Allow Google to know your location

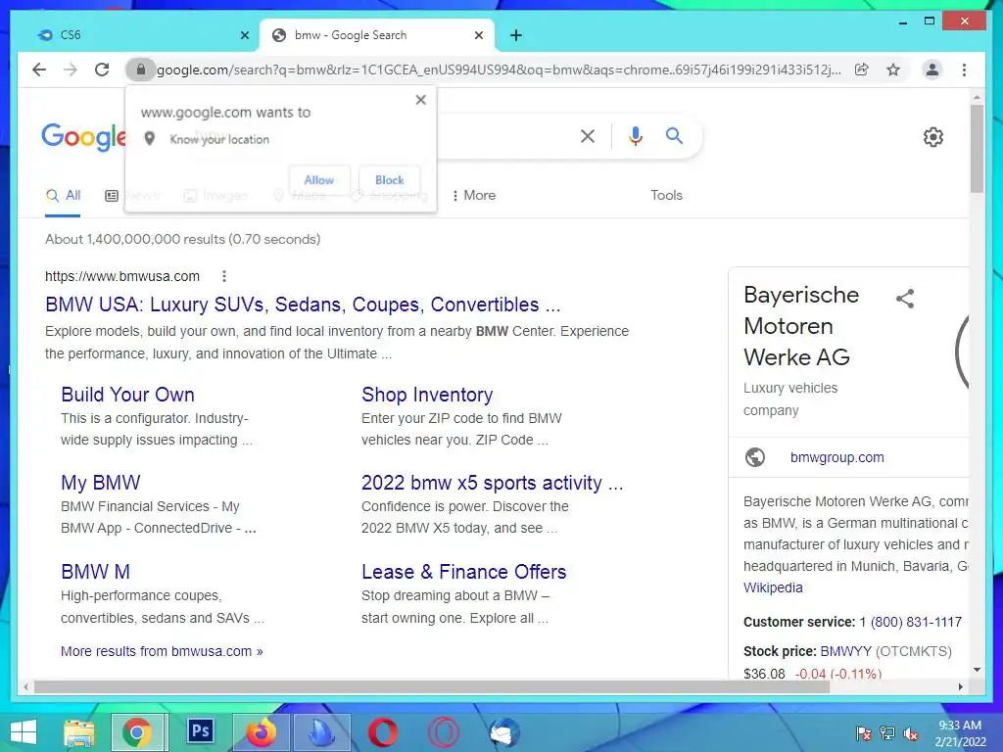319,180
